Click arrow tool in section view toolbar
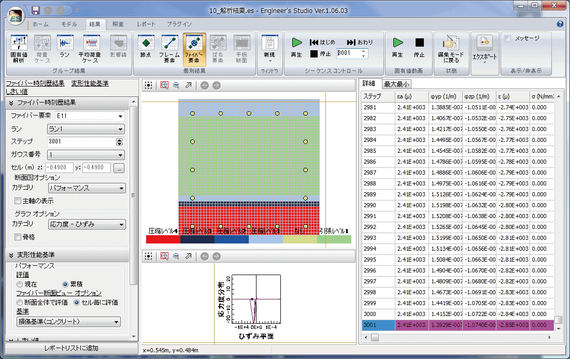 click(188, 85)
